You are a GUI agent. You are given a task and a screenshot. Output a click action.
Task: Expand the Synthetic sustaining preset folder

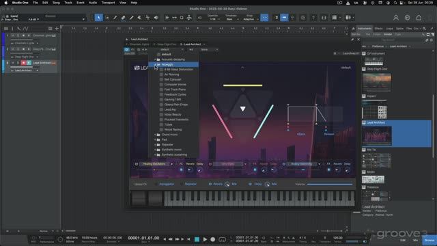click(155, 155)
